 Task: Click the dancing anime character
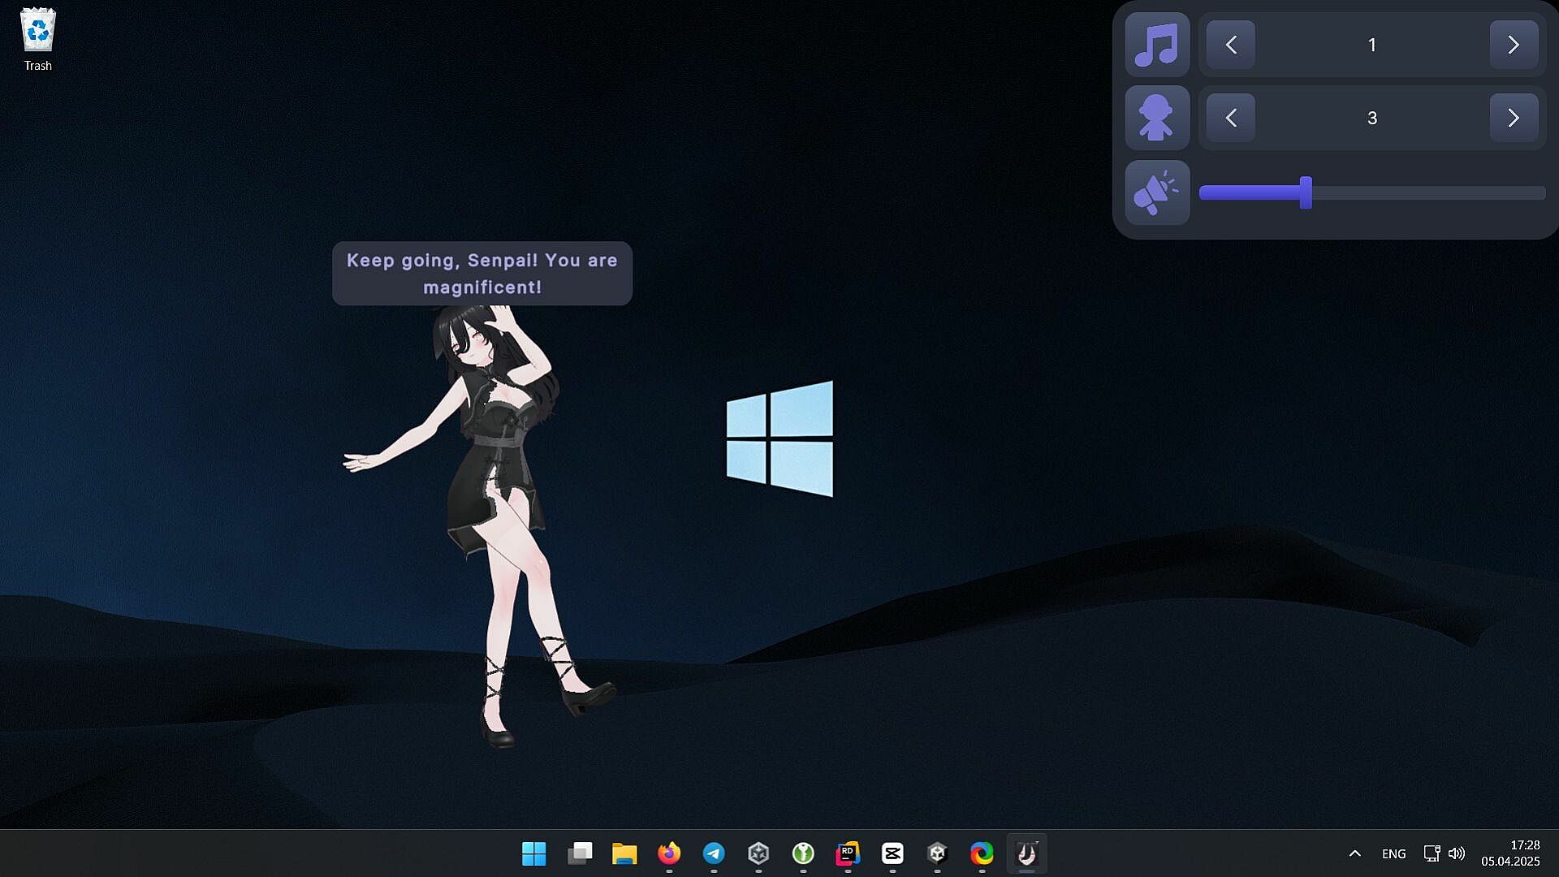click(495, 487)
